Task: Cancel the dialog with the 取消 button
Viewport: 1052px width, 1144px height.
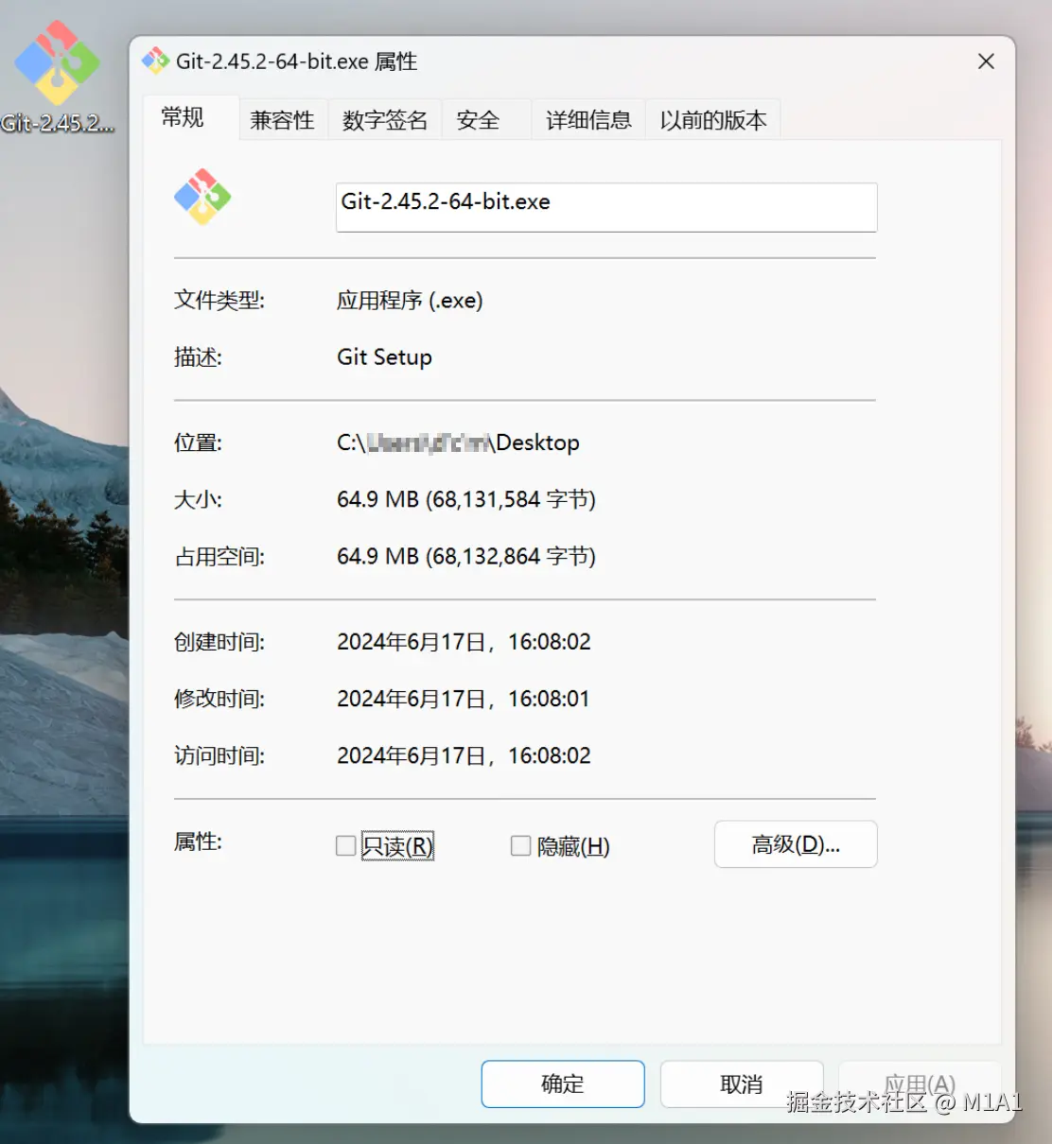Action: click(x=742, y=1083)
